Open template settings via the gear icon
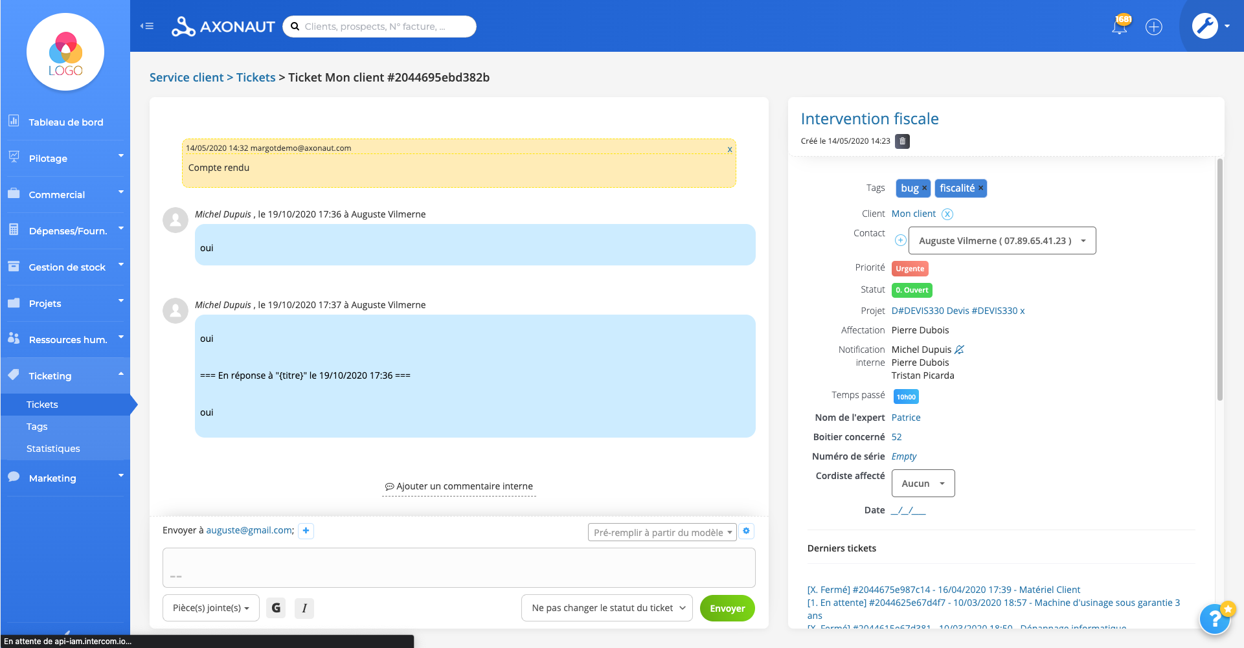The height and width of the screenshot is (648, 1244). pyautogui.click(x=746, y=531)
